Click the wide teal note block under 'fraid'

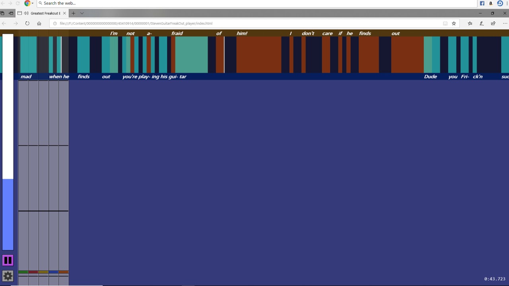[191, 55]
